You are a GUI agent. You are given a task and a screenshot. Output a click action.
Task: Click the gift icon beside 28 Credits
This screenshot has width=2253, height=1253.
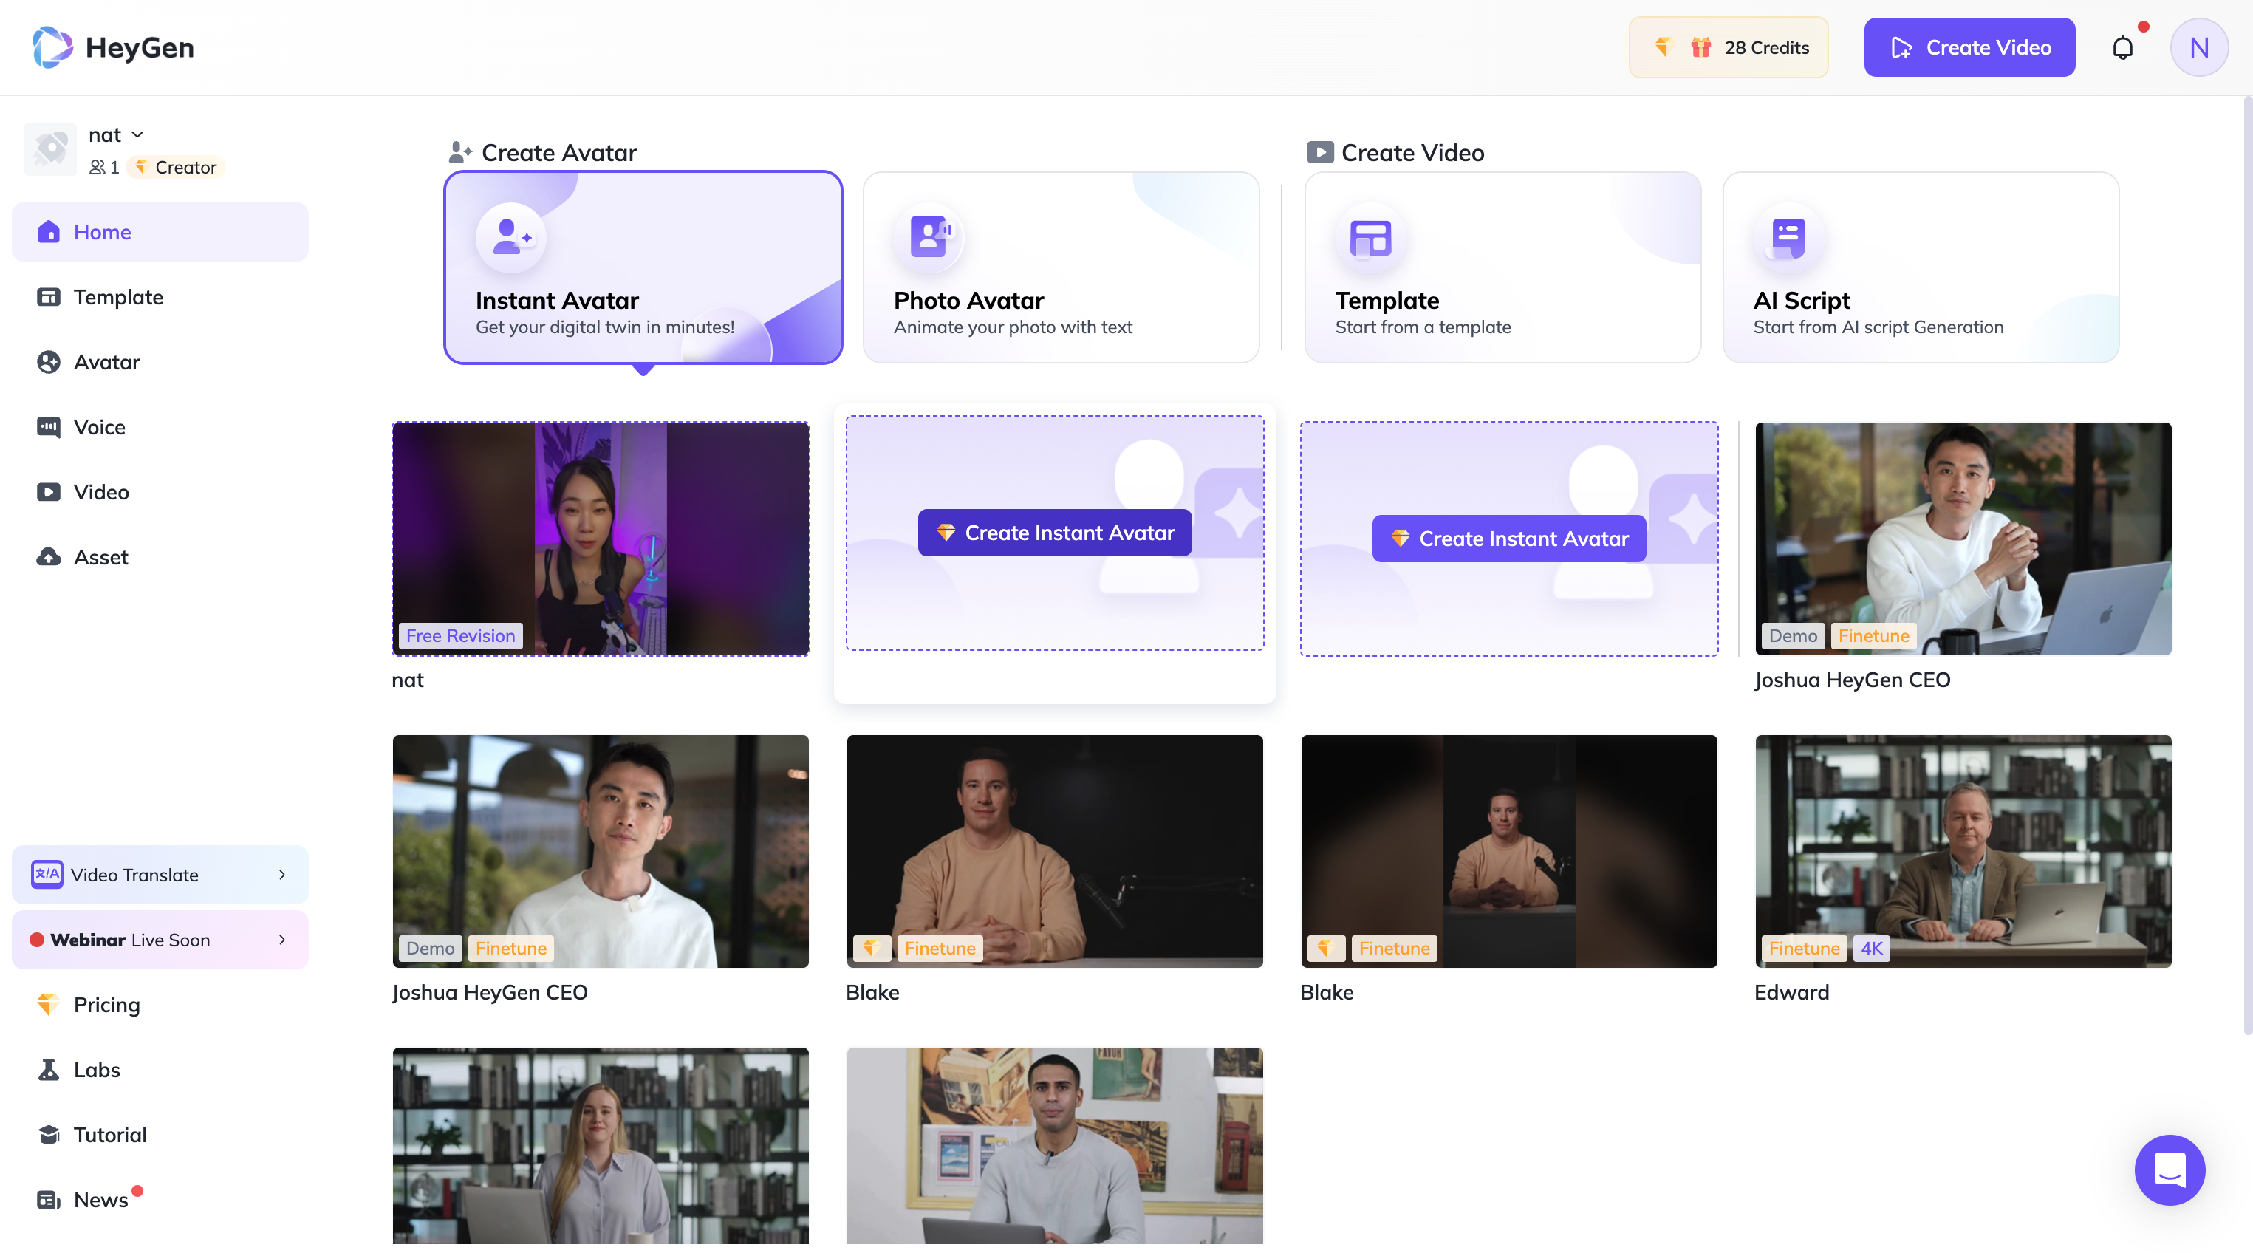click(x=1700, y=47)
